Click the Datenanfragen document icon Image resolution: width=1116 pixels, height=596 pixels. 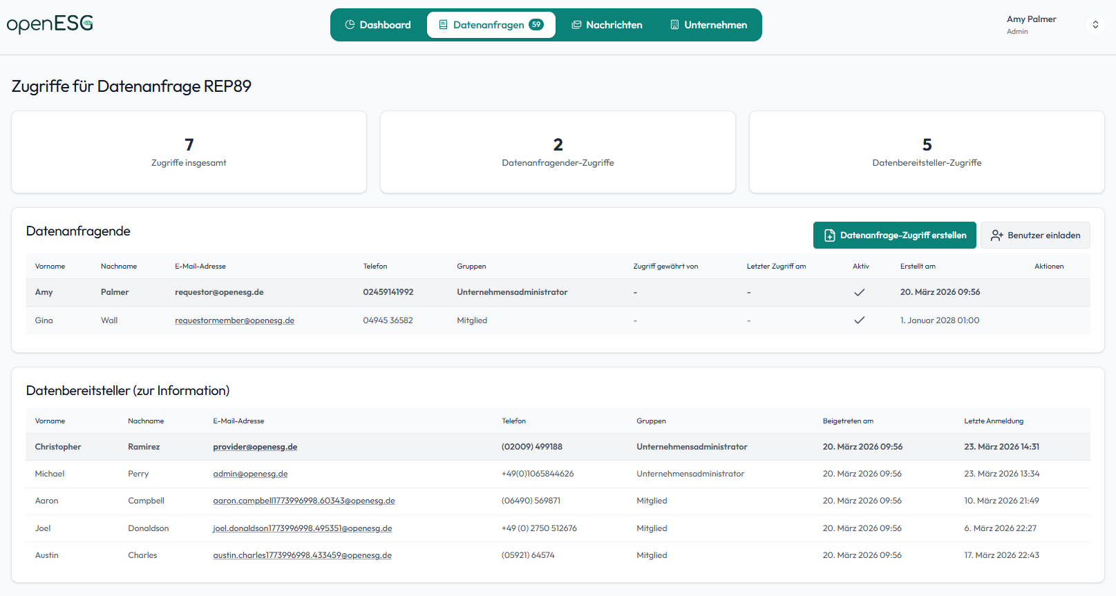[443, 25]
